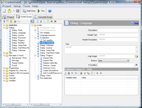Click the Build Setup toolbar icon
Image resolution: width=142 pixels, height=108 pixels.
(24, 11)
